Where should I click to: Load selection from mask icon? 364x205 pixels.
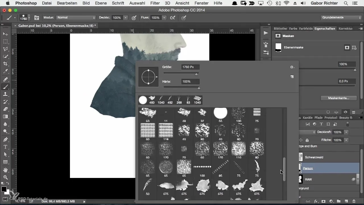click(x=328, y=112)
